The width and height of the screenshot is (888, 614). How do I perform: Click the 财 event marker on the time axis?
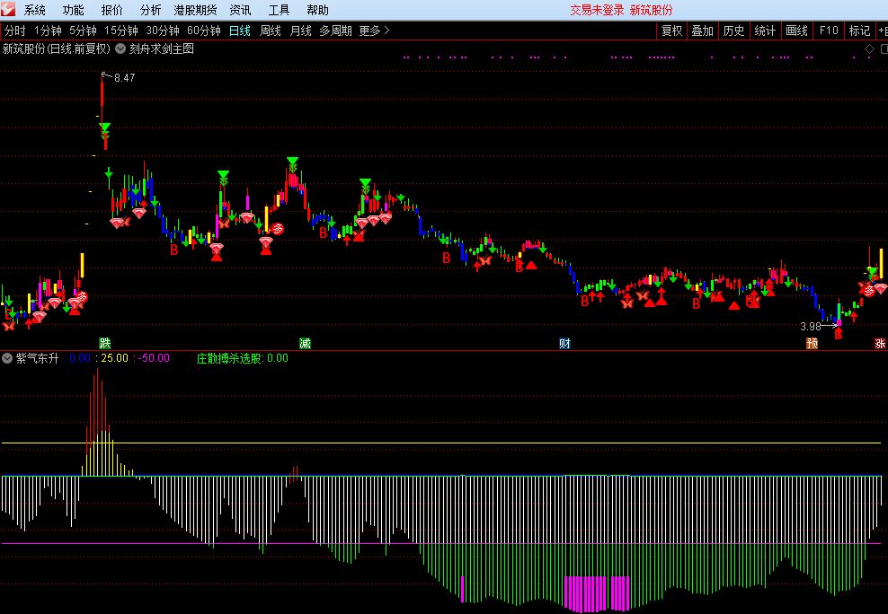pyautogui.click(x=564, y=343)
